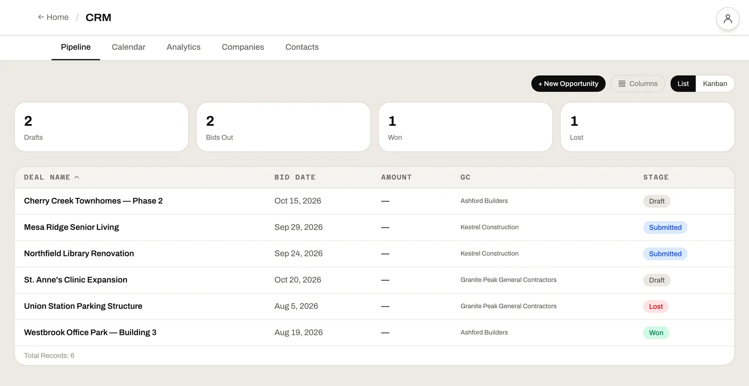Viewport: 749px width, 386px height.
Task: Click the Submitted badge for Northfield Library
Action: (665, 254)
